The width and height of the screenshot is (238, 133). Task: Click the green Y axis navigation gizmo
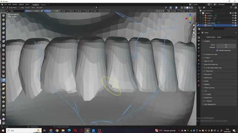click(x=190, y=18)
